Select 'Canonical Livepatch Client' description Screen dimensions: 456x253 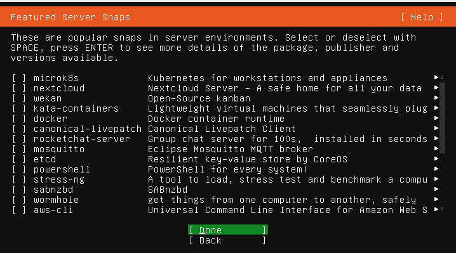(222, 129)
